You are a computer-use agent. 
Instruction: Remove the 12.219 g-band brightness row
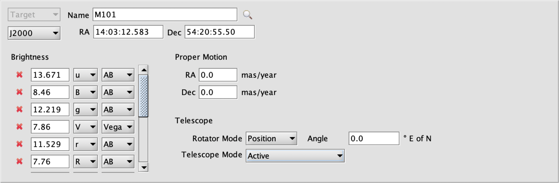(x=20, y=109)
